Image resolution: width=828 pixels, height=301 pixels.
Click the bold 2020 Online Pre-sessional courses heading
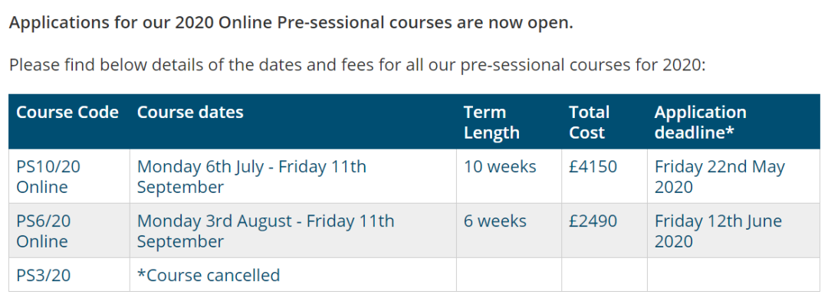coord(291,24)
